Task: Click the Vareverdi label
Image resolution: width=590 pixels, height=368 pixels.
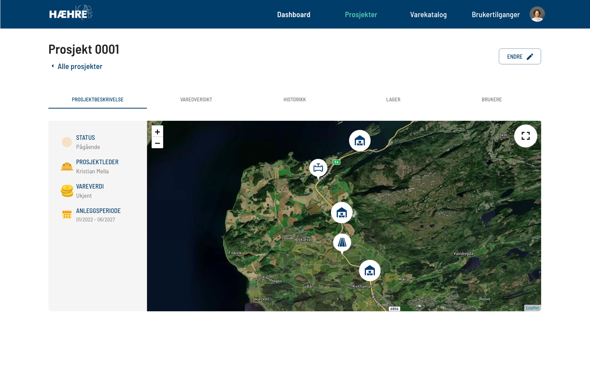Action: (x=90, y=186)
